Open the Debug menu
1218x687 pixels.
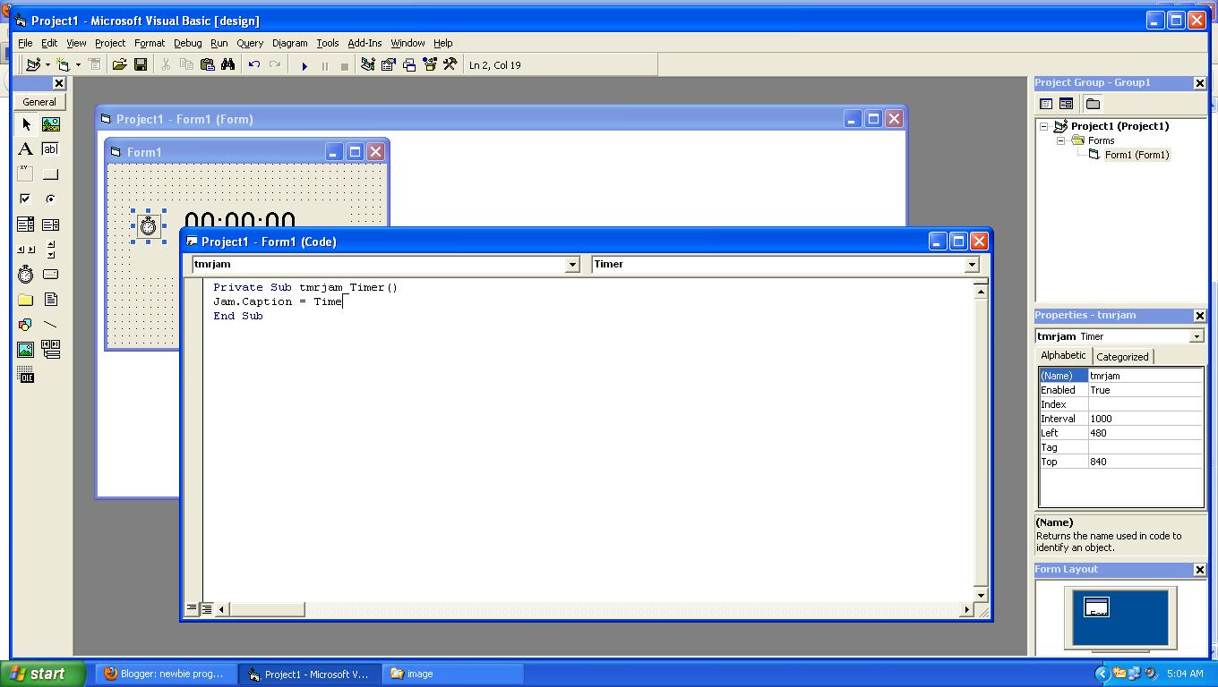coord(187,43)
